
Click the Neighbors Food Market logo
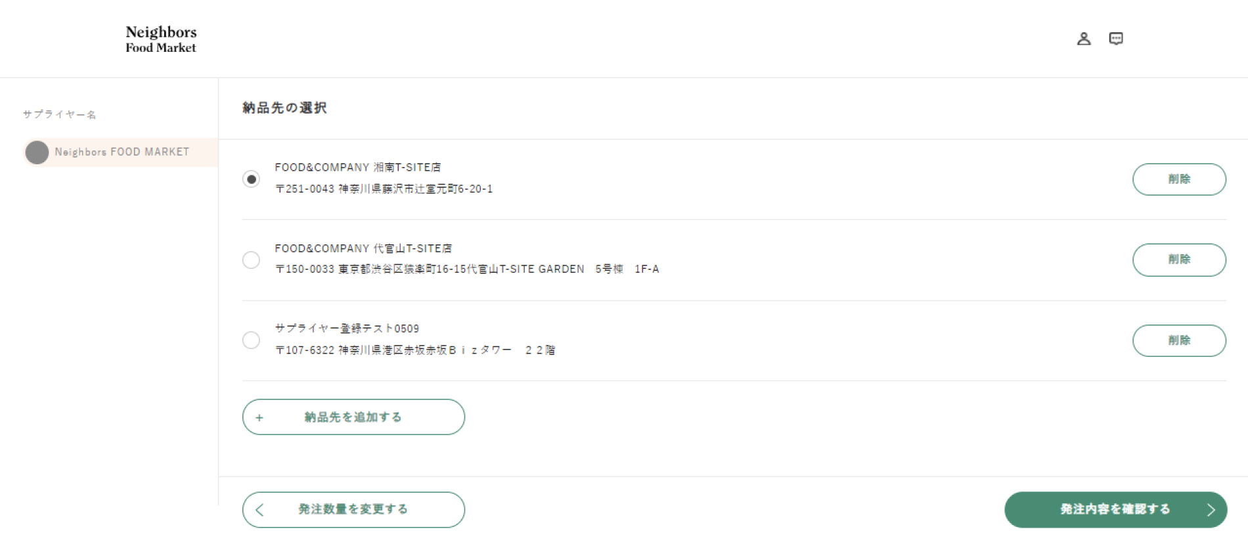click(161, 39)
